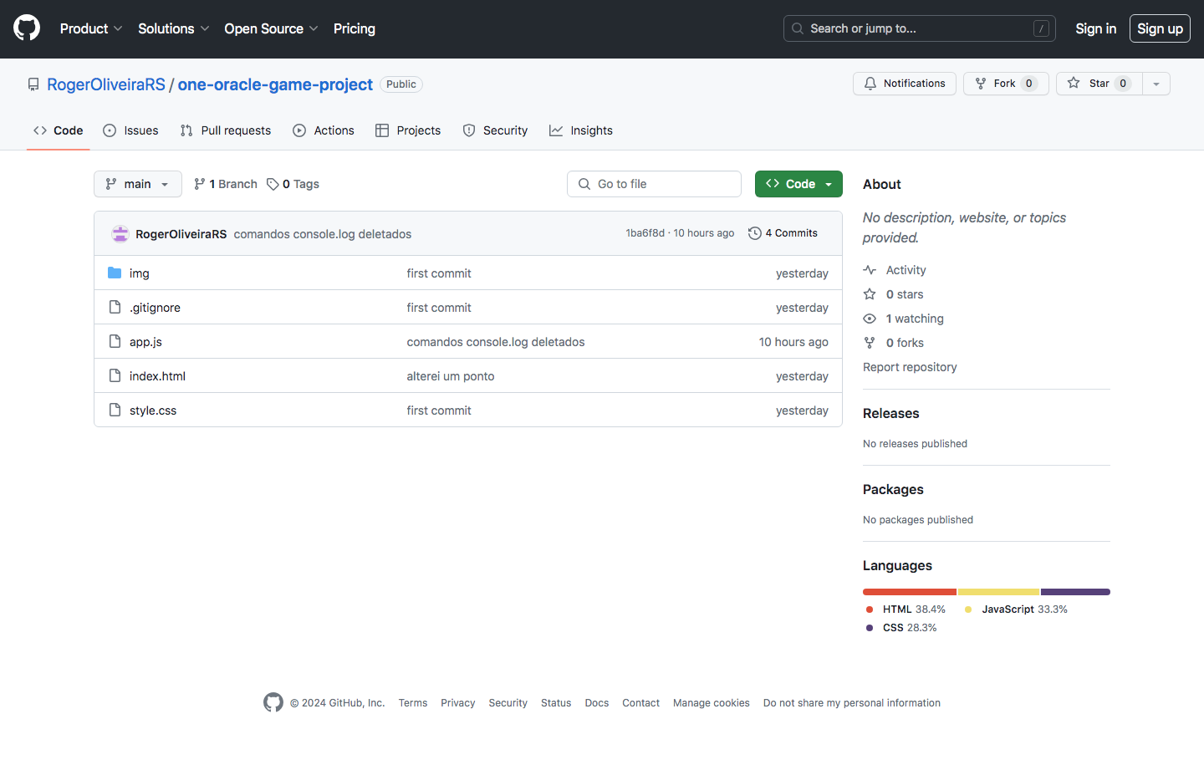Open the Pull requests tab
Viewport: 1204px width, 760px height.
pos(226,130)
